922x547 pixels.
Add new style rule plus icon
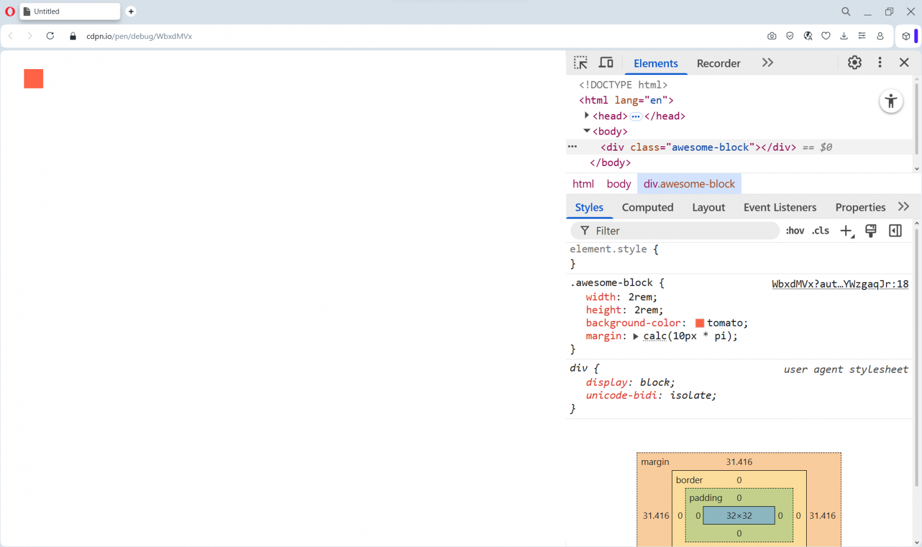[x=846, y=231]
